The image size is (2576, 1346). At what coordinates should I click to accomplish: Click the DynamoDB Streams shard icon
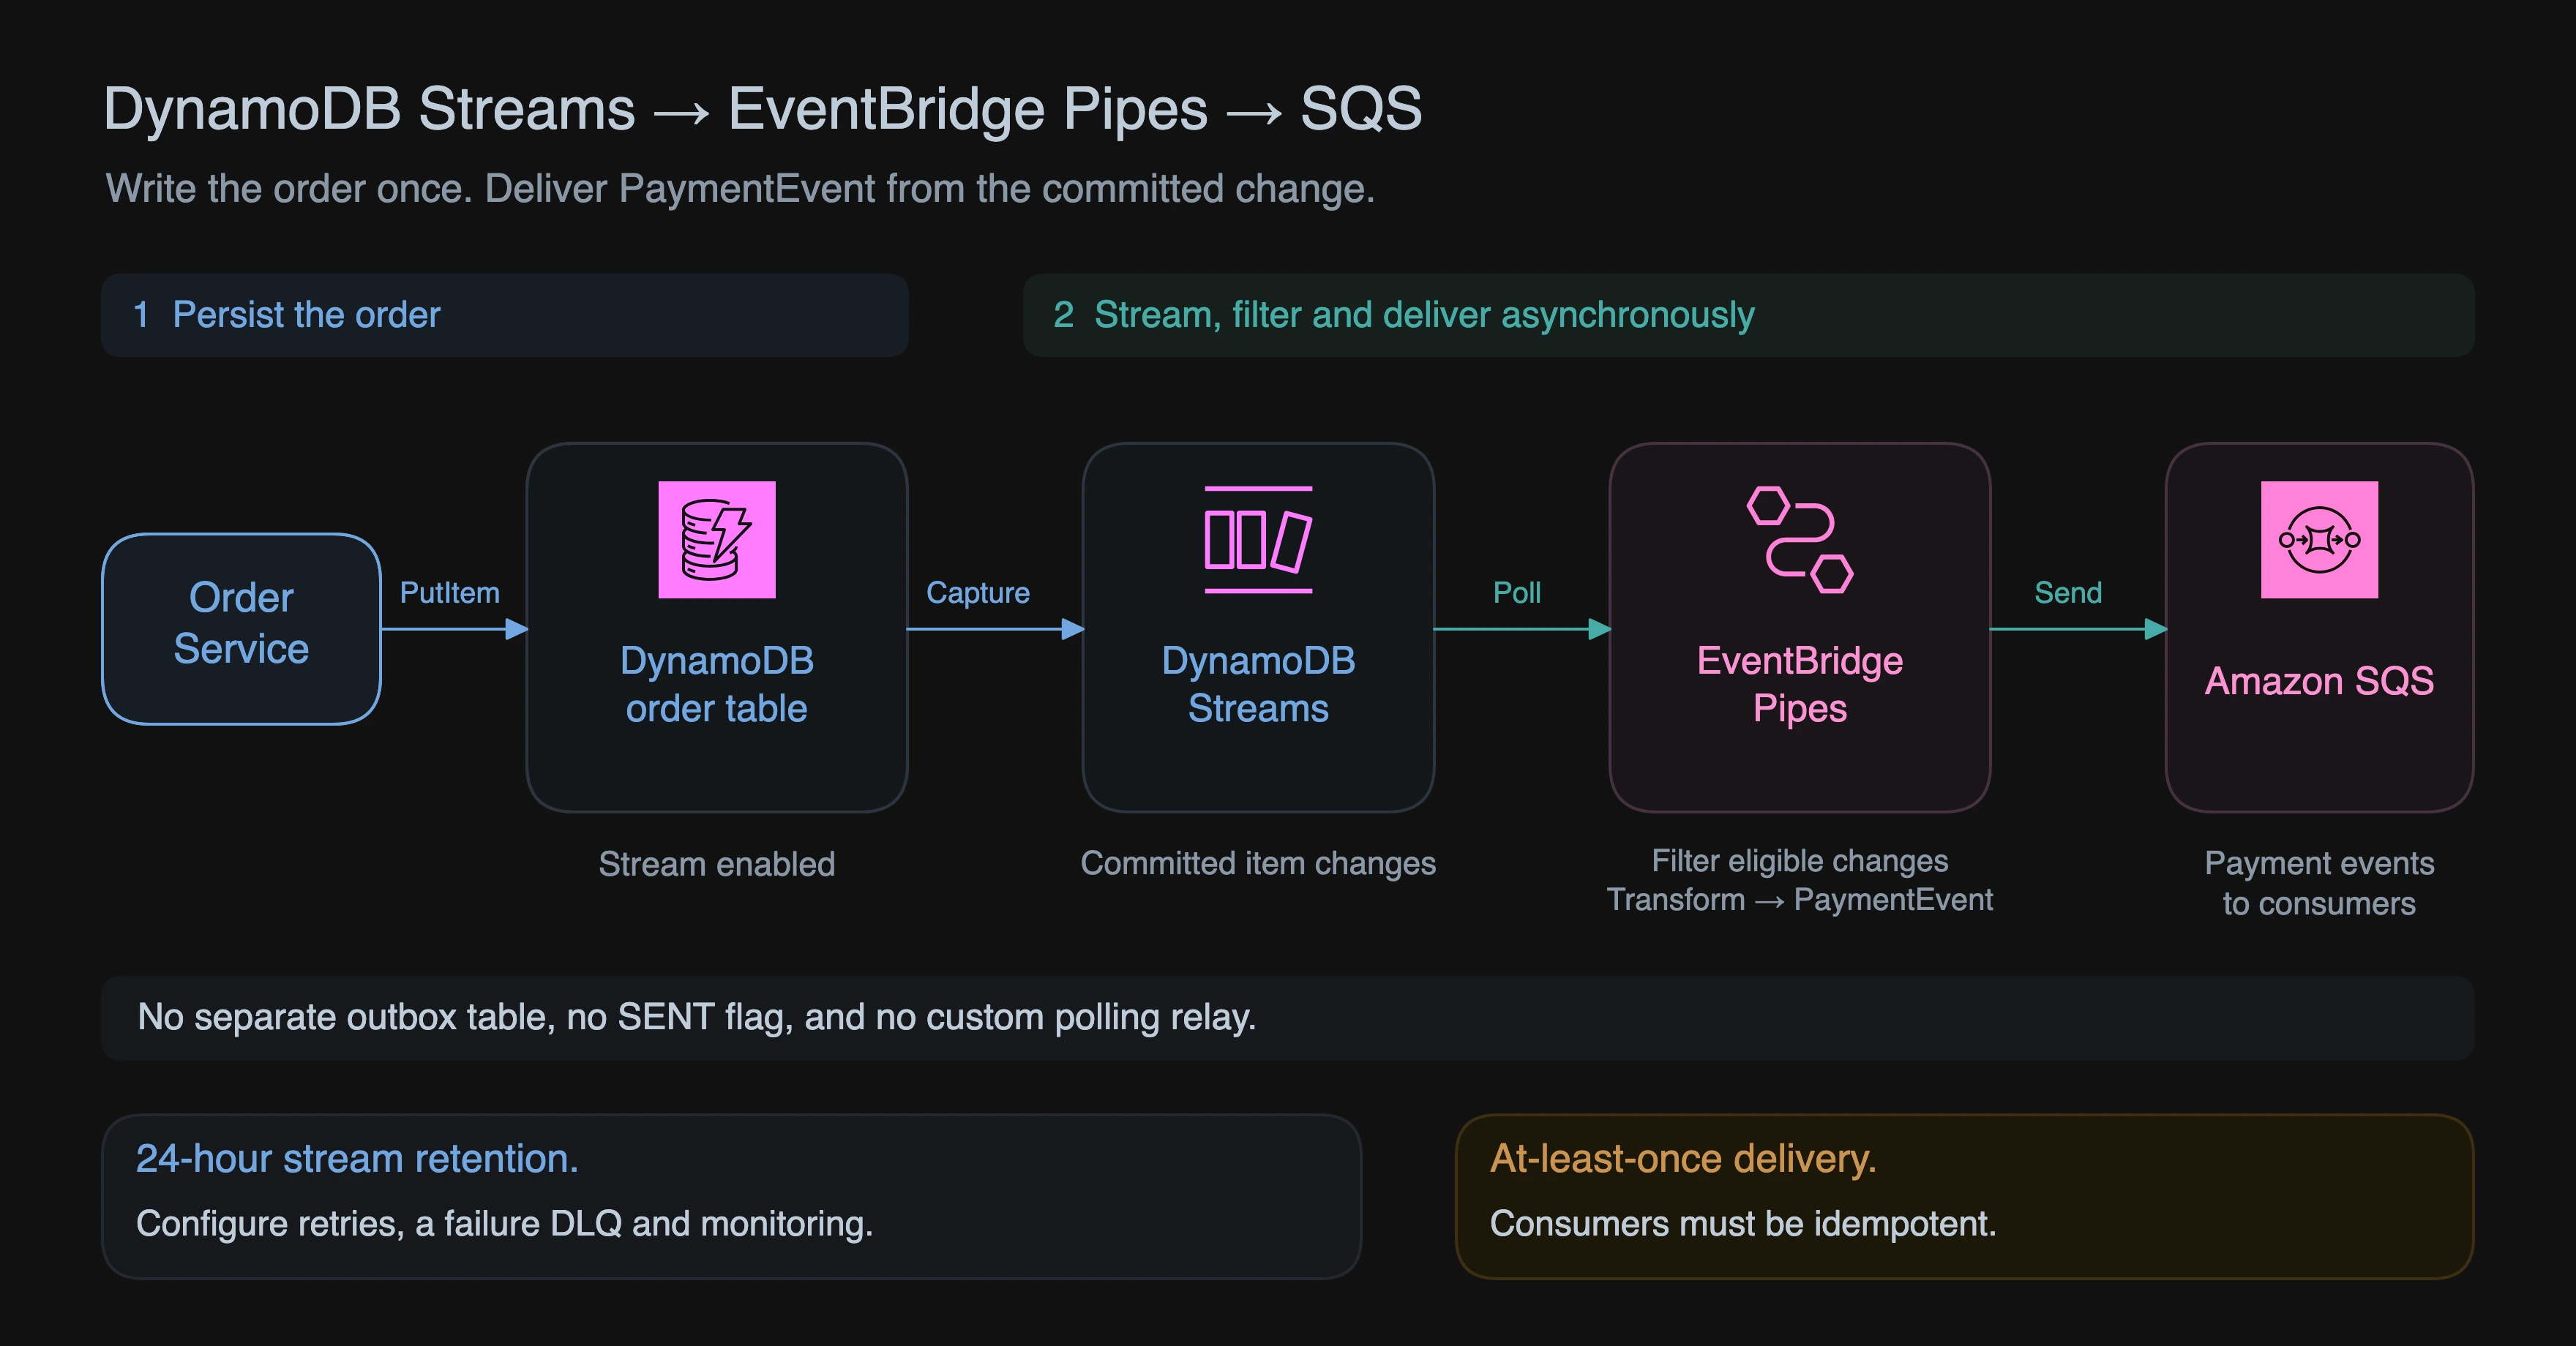coord(1258,540)
